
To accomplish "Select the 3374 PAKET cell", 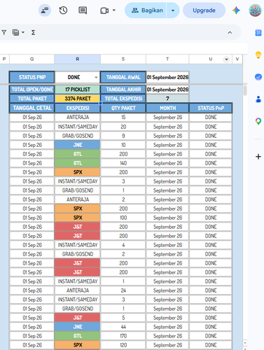I will coord(78,99).
